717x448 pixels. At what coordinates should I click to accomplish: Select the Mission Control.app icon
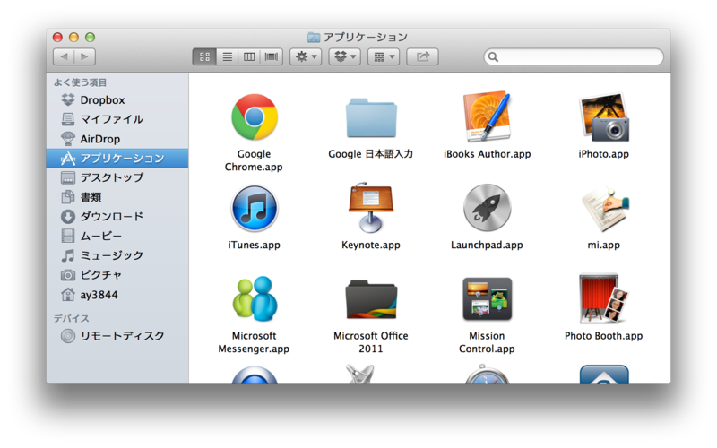coord(488,299)
